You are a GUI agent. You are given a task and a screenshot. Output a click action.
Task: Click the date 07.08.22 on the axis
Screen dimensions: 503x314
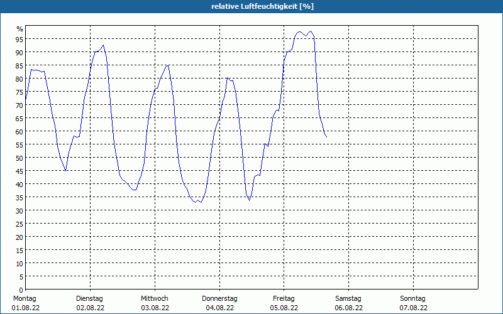point(412,308)
